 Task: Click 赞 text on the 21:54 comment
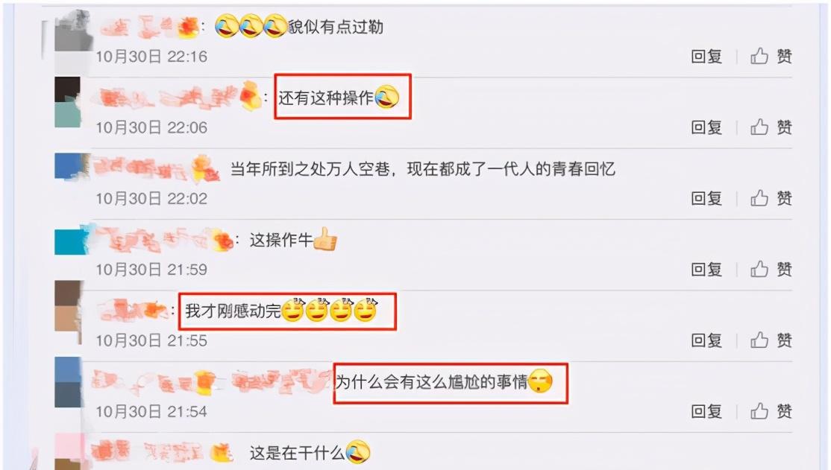tap(784, 411)
